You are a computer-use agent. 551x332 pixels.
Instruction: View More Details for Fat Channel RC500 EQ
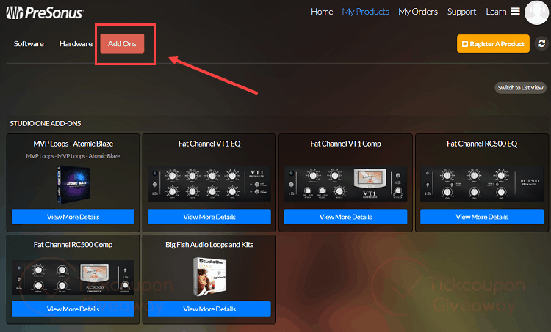coord(482,217)
